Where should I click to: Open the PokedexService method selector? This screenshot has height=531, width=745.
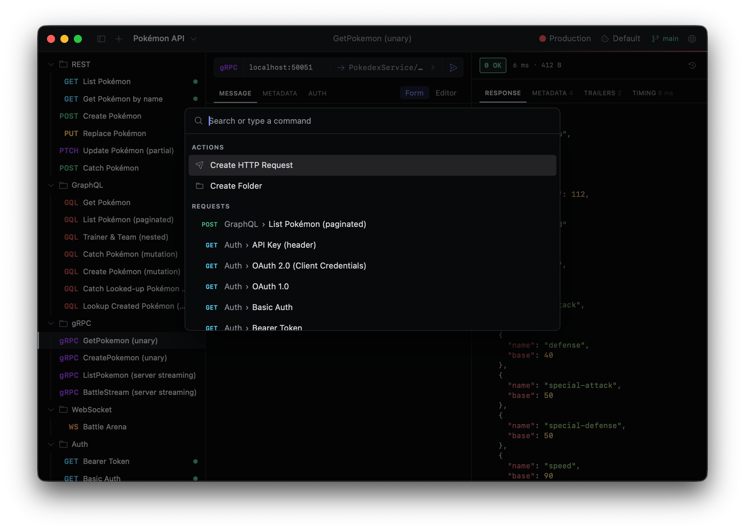point(386,68)
